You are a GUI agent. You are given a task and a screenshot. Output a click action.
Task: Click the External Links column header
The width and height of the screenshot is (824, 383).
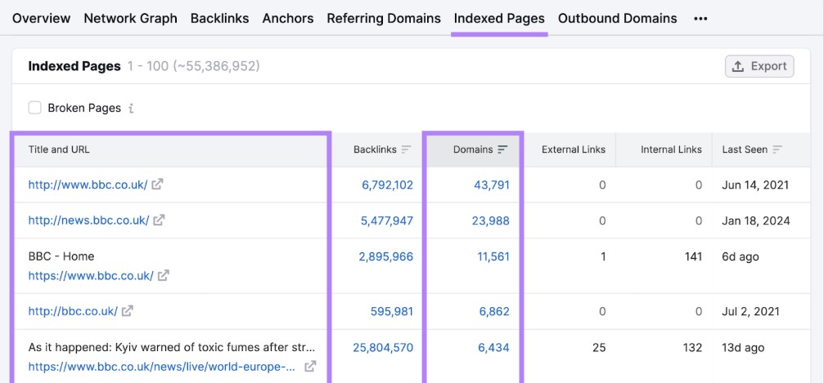[x=574, y=149]
